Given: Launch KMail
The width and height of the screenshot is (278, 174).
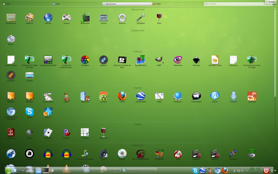Looking at the screenshot, I should click(x=159, y=97).
